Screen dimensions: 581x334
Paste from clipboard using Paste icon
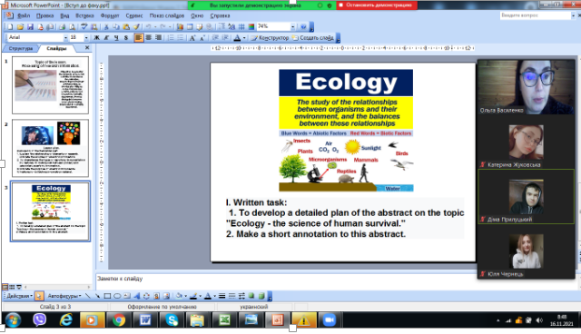pyautogui.click(x=126, y=26)
